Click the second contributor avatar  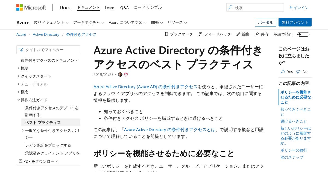(126, 75)
